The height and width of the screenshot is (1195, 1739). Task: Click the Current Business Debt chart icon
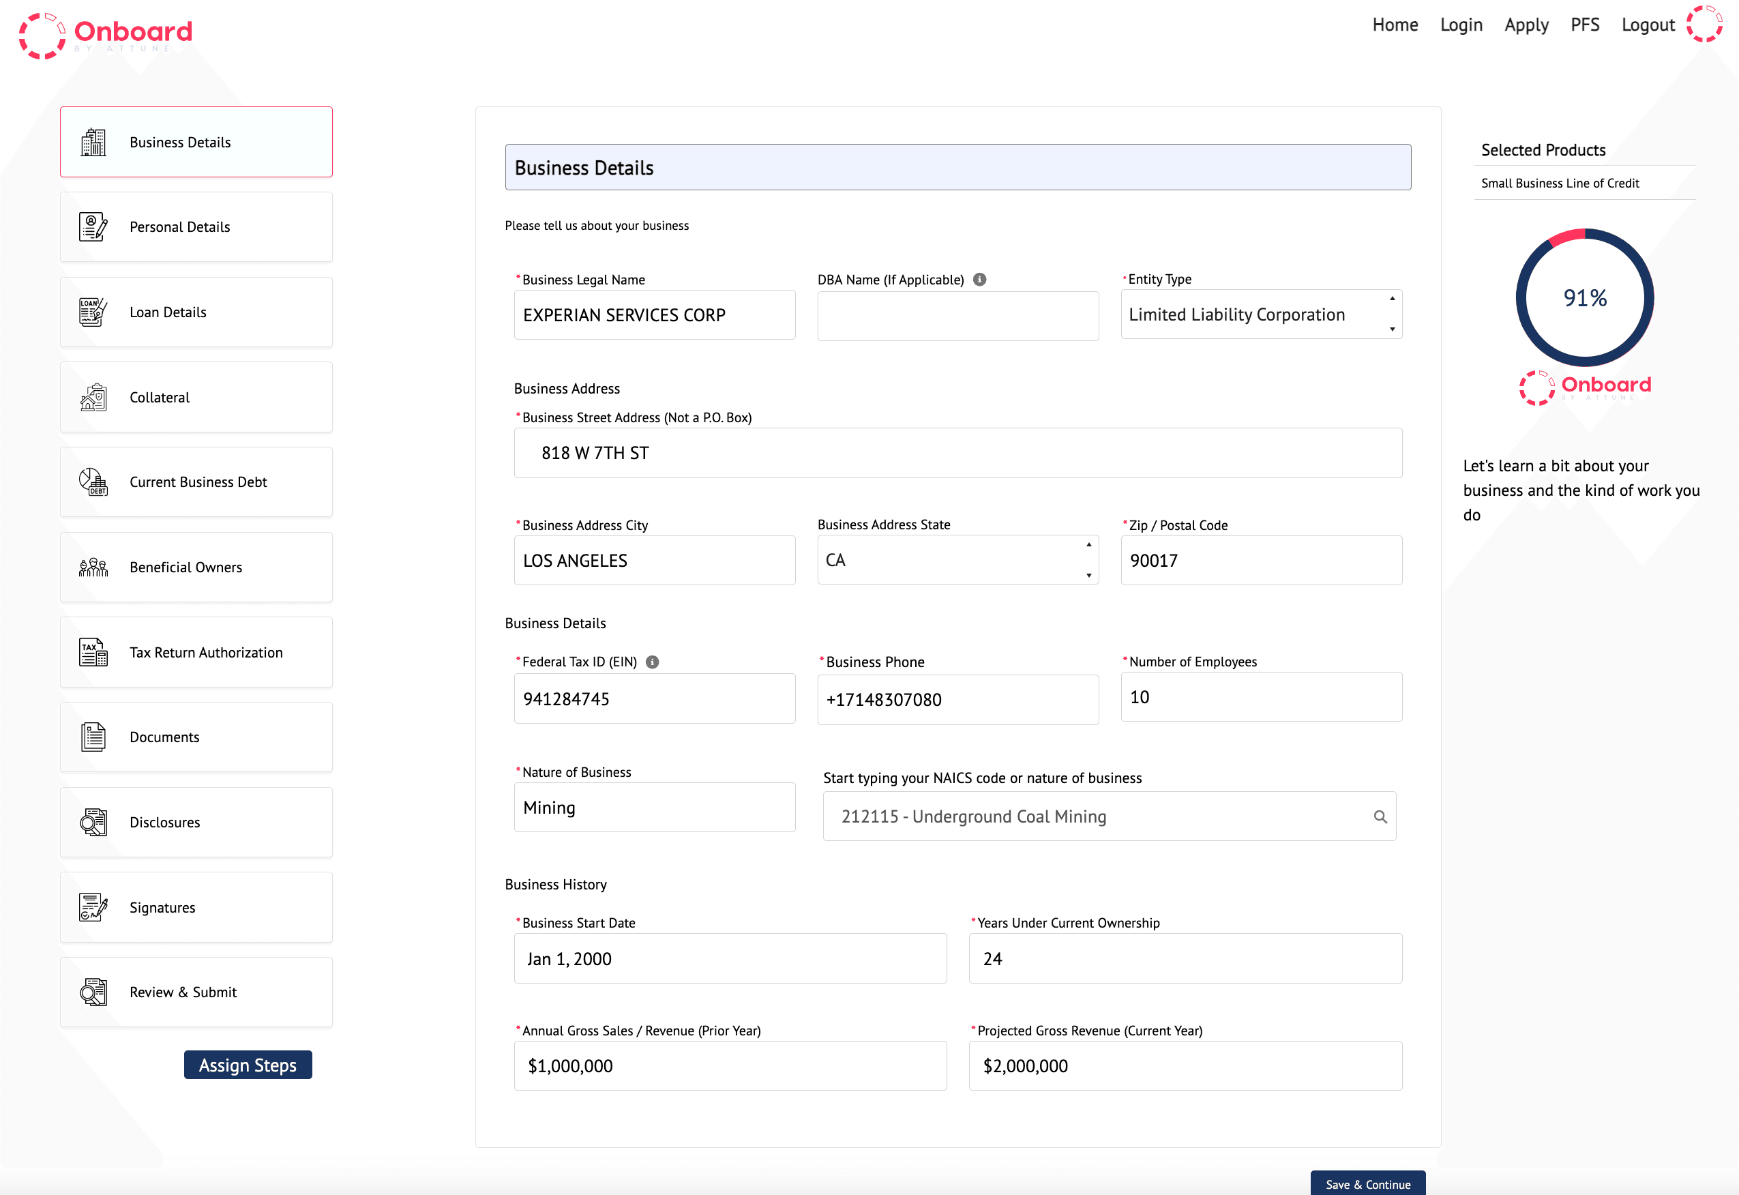pos(93,482)
